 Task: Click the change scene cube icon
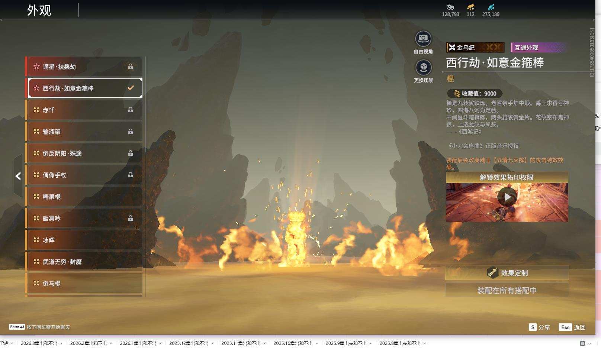[423, 68]
